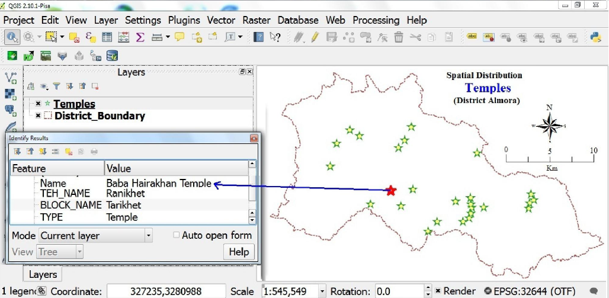
Task: Click the Delete Selected trash icon
Action: click(x=399, y=37)
